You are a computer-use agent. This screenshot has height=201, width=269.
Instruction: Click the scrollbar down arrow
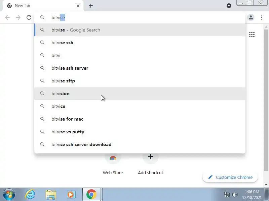(266, 185)
